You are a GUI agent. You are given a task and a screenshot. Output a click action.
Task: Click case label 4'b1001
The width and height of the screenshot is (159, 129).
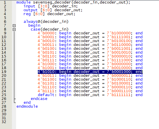pos(46,68)
